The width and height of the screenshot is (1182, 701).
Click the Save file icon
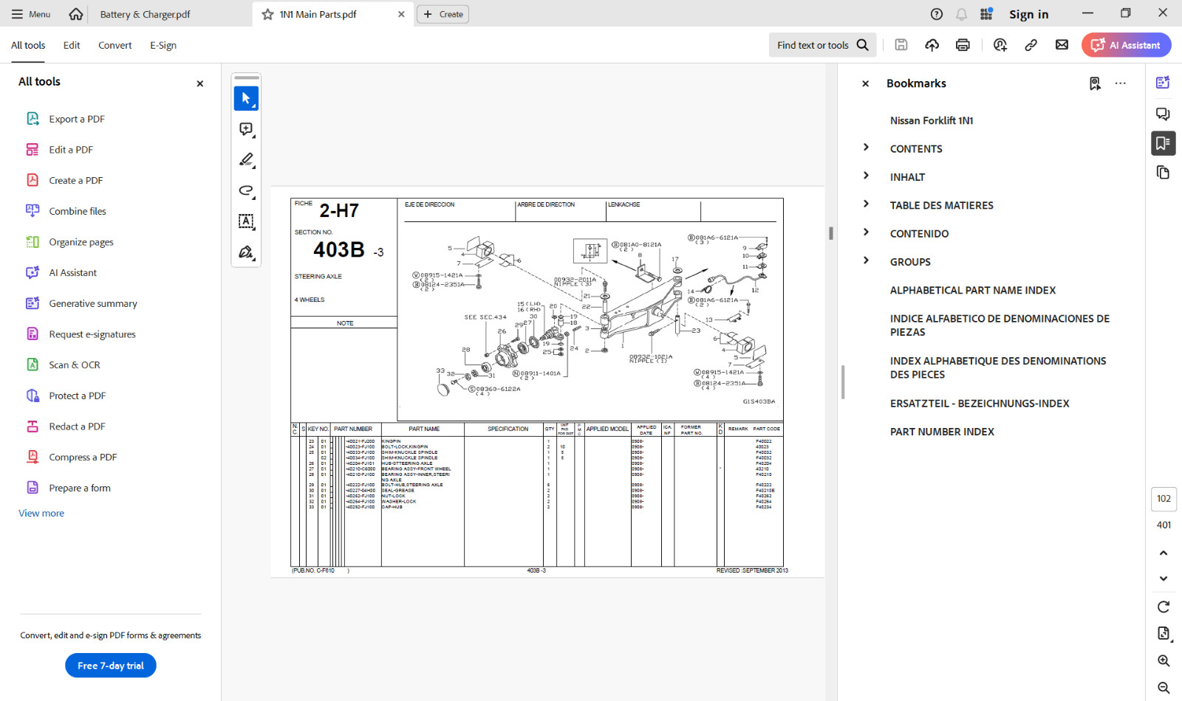pos(901,45)
